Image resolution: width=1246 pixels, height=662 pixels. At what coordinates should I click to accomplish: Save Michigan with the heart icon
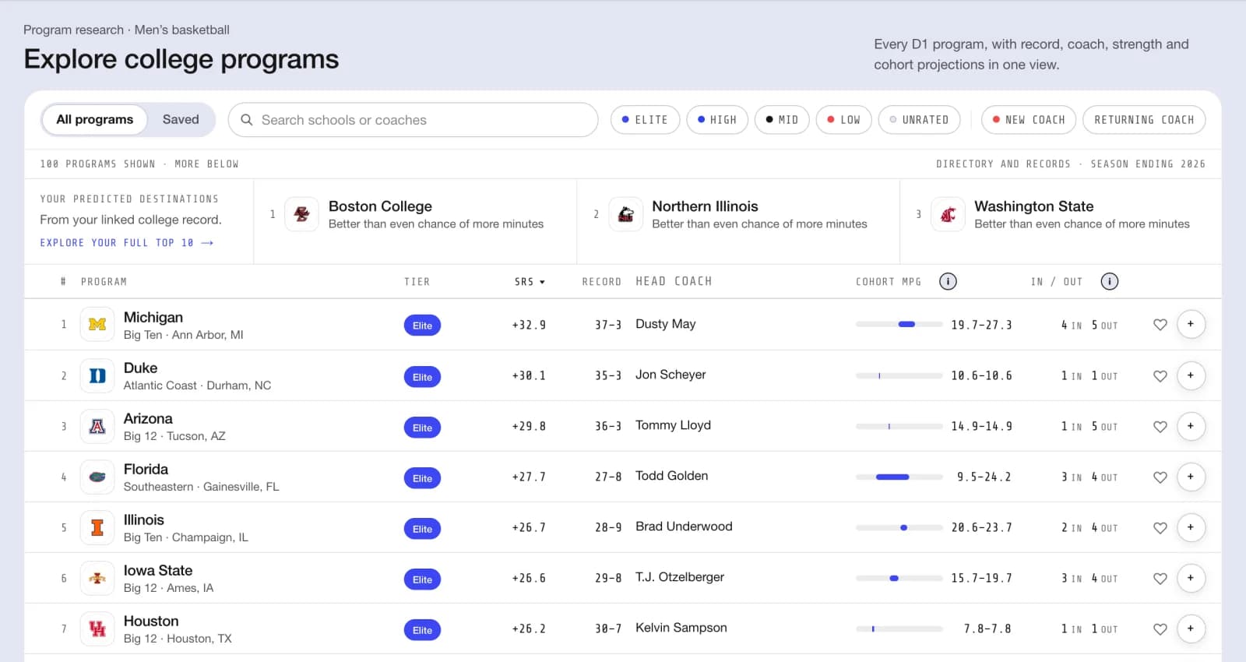[x=1160, y=325]
